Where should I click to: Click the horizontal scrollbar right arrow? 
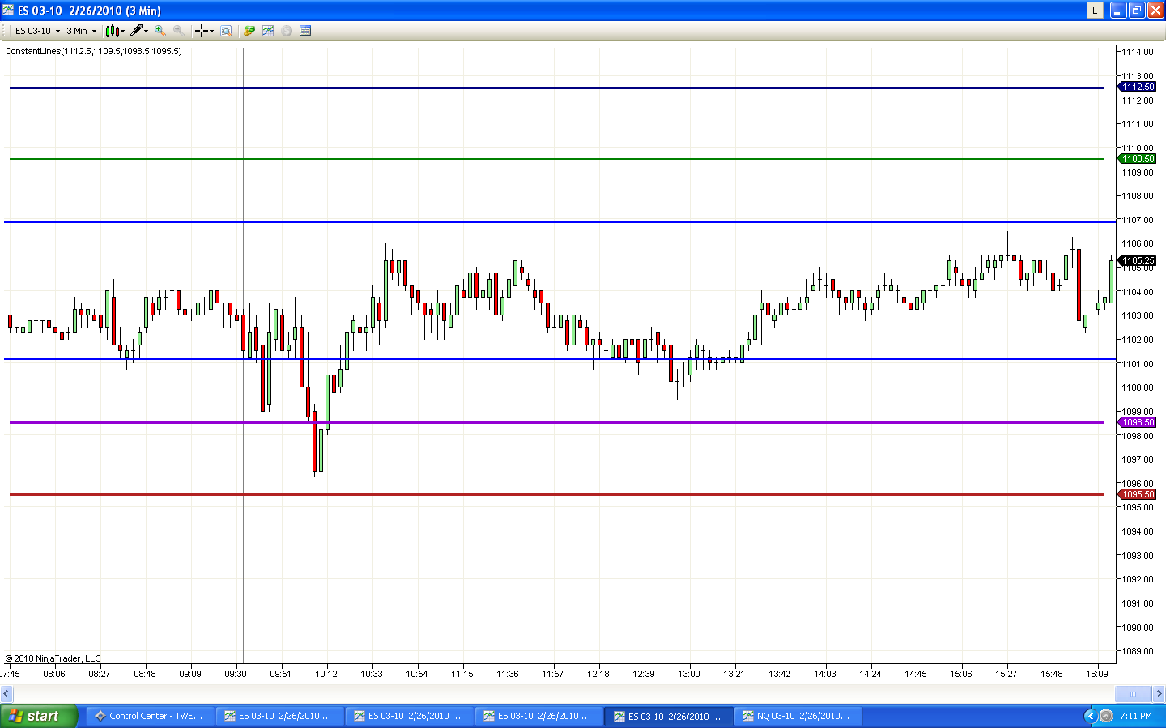1159,693
